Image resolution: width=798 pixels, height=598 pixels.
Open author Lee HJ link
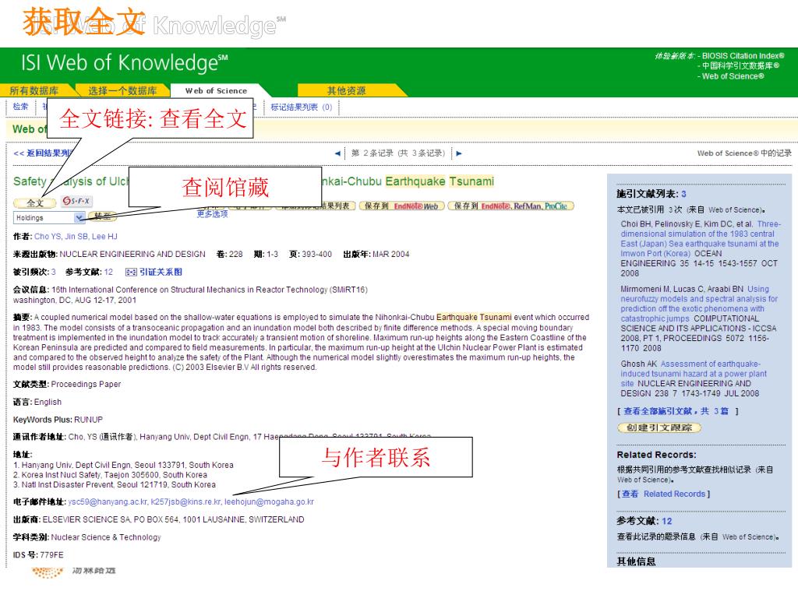click(104, 237)
